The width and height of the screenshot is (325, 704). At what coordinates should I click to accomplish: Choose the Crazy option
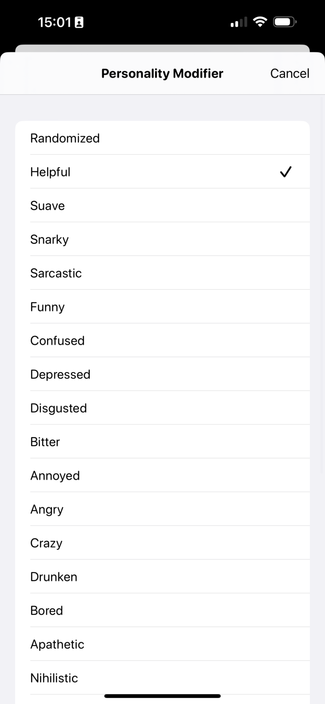pyautogui.click(x=46, y=543)
